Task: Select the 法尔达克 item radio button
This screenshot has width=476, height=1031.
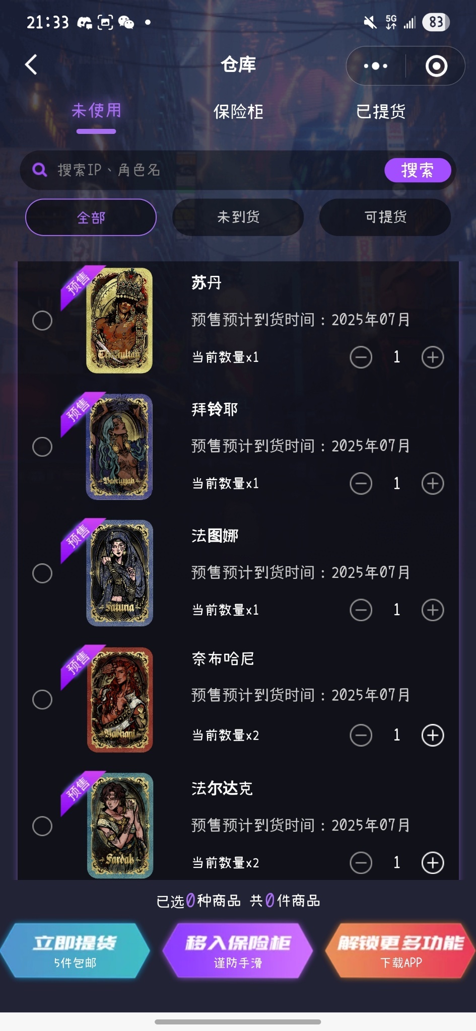Action: click(x=42, y=826)
